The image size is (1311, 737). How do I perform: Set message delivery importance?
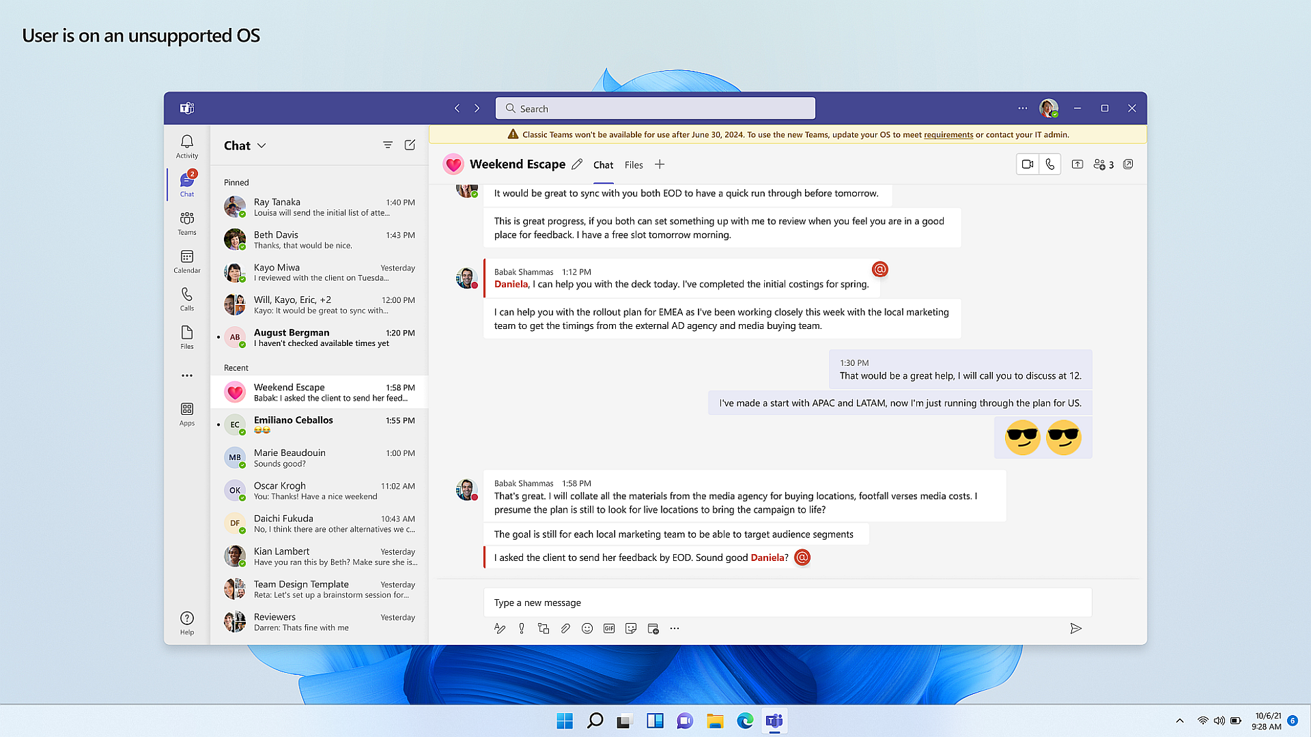(522, 628)
